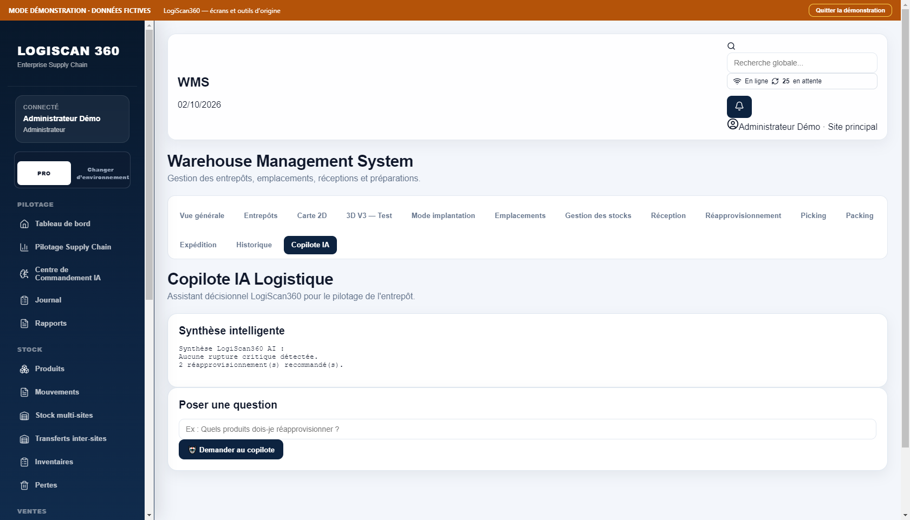Click the user profile avatar icon
The image size is (910, 520).
pyautogui.click(x=733, y=124)
